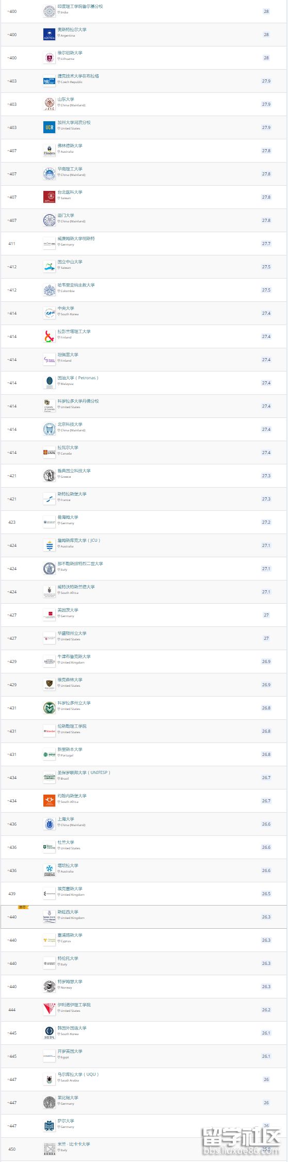Open the 国油大学 (Petronas) link

coord(78,378)
